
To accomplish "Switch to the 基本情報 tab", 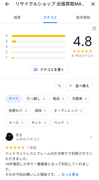I will coord(83,17).
